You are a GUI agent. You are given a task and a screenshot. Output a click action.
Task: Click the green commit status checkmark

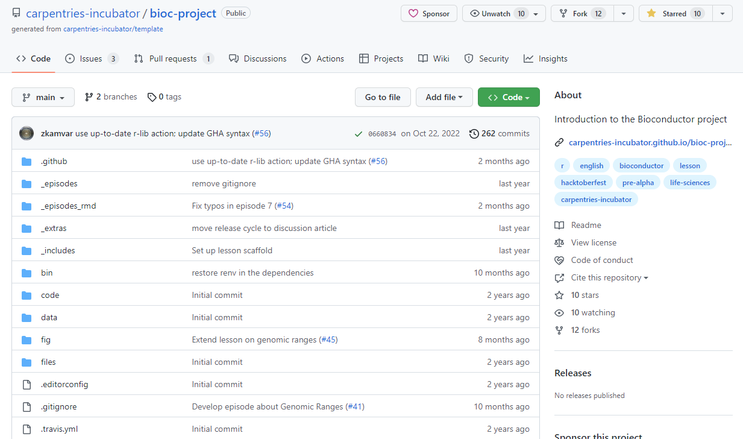[x=359, y=134]
